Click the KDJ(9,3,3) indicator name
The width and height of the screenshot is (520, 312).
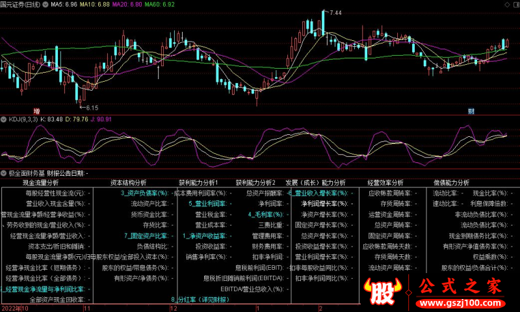pyautogui.click(x=23, y=119)
